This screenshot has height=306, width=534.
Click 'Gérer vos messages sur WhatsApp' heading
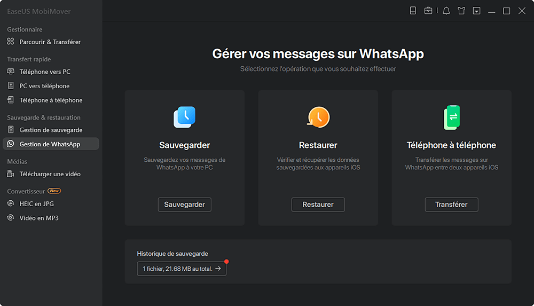coord(318,53)
